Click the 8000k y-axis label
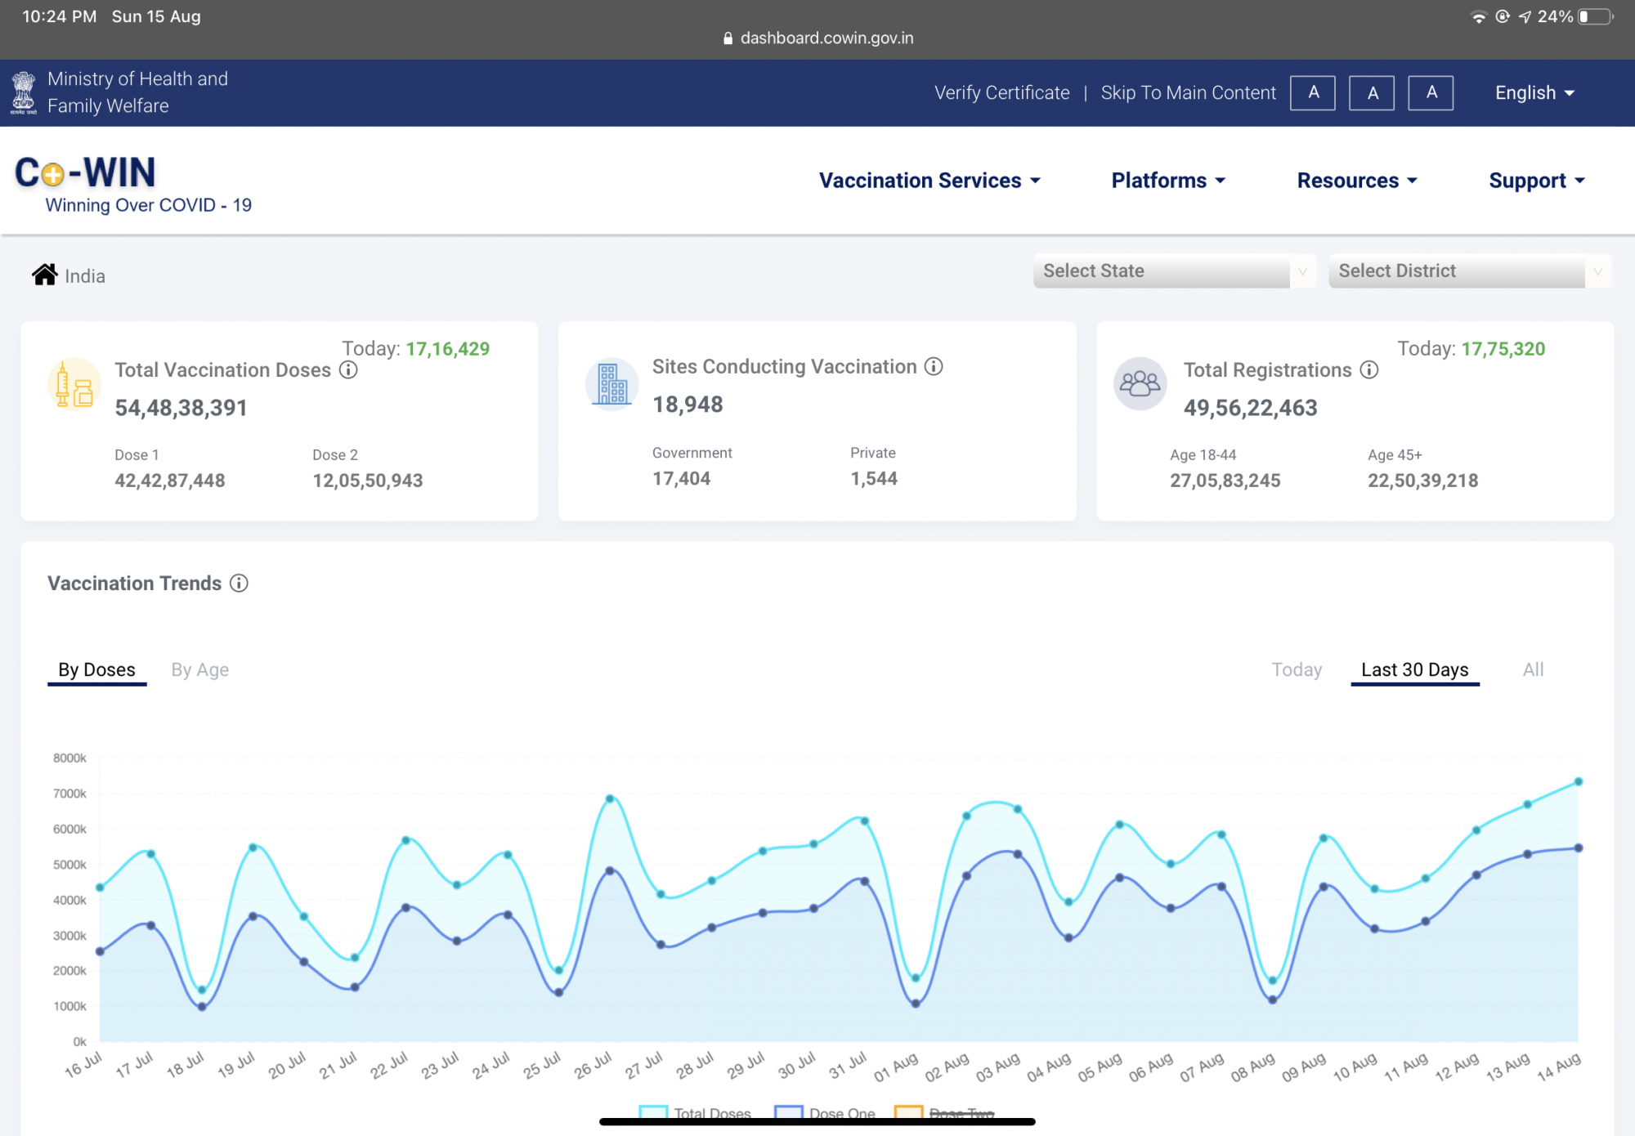This screenshot has height=1136, width=1635. tap(69, 758)
